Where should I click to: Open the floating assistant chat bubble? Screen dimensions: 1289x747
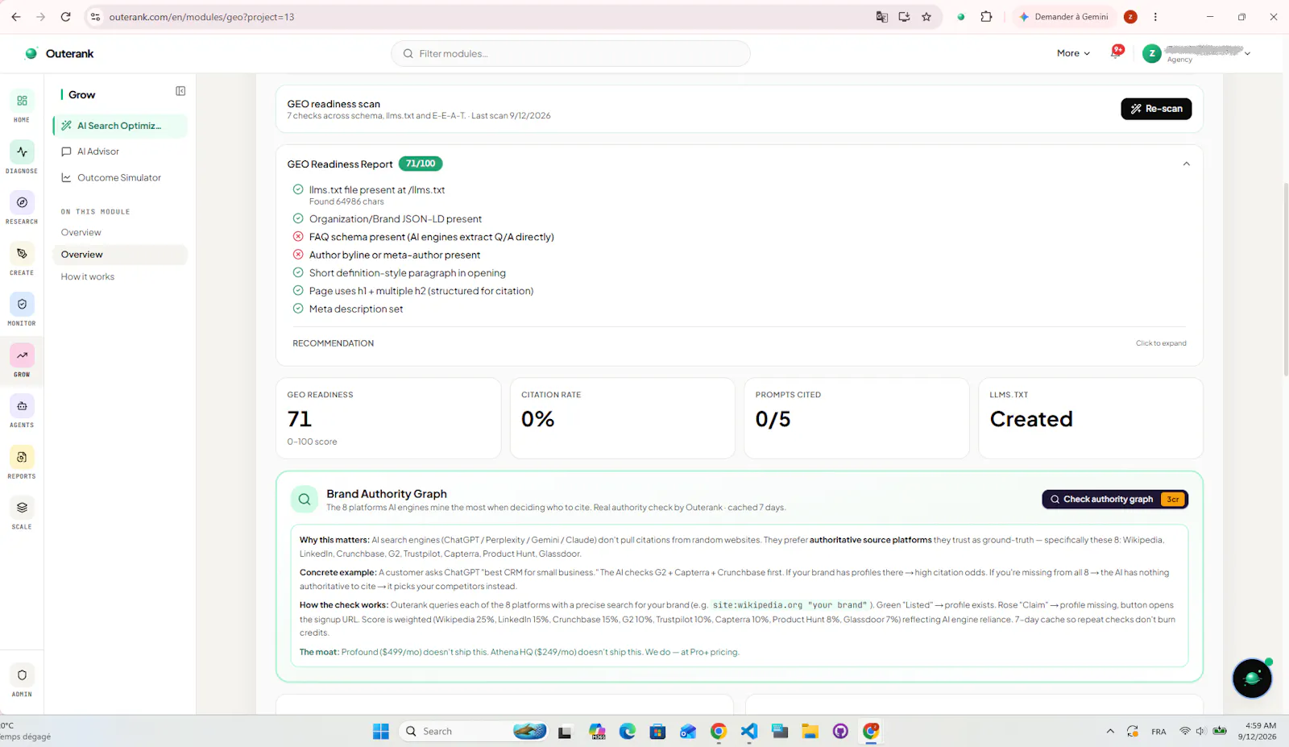click(x=1252, y=678)
